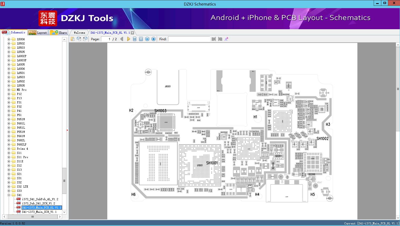
Task: Click the next page arrow icon
Action: click(x=128, y=39)
